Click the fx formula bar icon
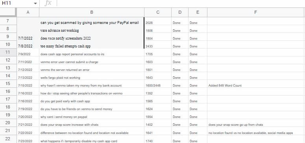The width and height of the screenshot is (305, 143). [48, 3]
